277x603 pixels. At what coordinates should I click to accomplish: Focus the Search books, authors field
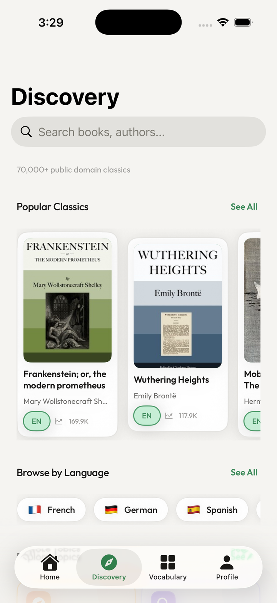(x=138, y=132)
